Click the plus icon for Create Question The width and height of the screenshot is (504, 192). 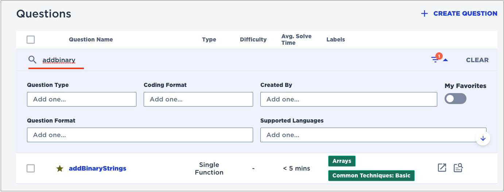424,13
